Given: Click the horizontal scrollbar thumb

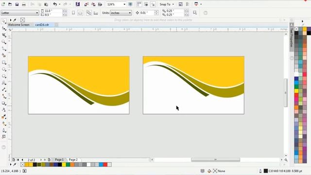Looking at the screenshot, I should 215,160.
